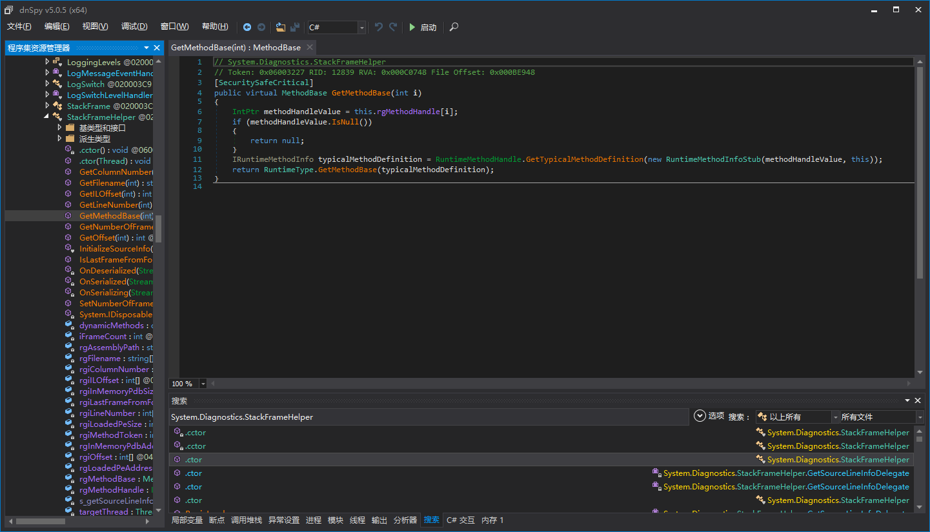
Task: Expand the 基类型和接口 folder node
Action: click(x=59, y=128)
